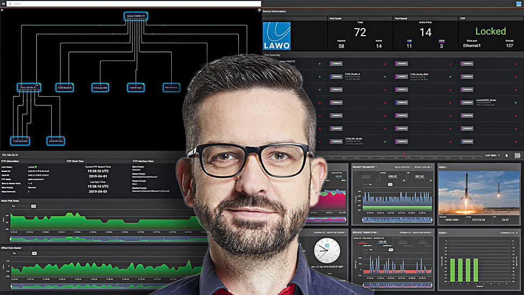
Task: Click the notification bell icon
Action: tap(507, 156)
